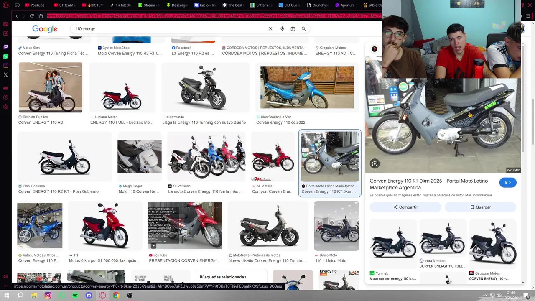
Task: Open MotoNews Nuevo diseño Corven Energy image
Action: (x=268, y=226)
